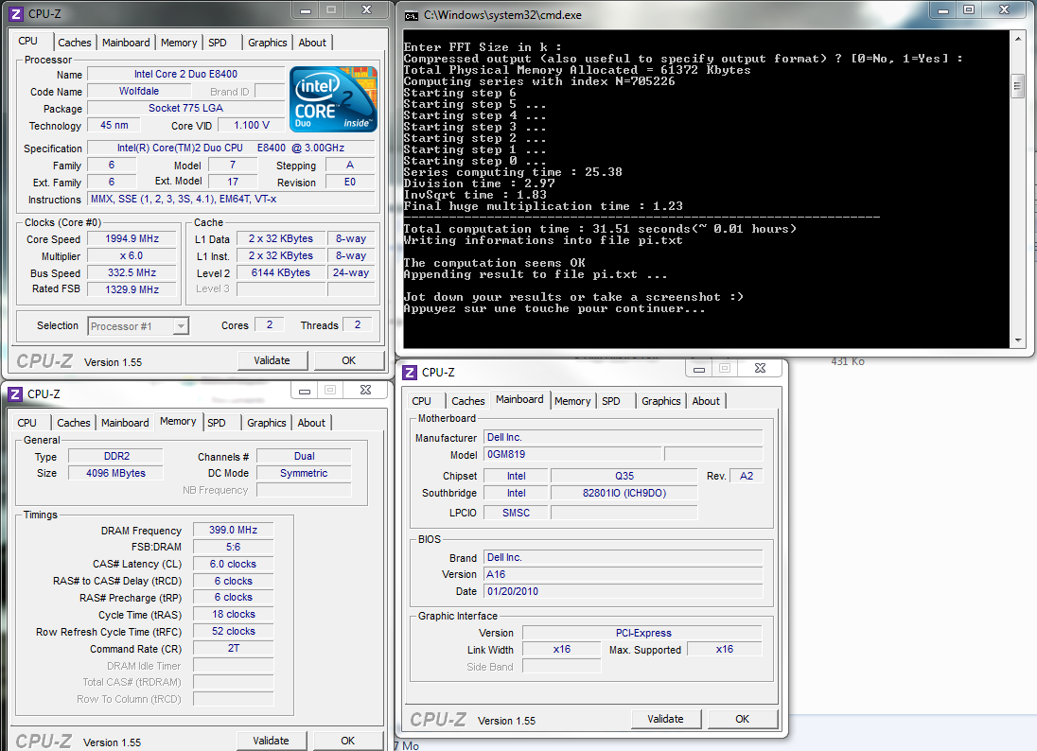Switch to About tab in the bottom-left Memory window

[x=311, y=423]
